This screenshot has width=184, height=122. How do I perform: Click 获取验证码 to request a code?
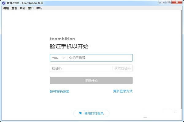click(x=122, y=68)
